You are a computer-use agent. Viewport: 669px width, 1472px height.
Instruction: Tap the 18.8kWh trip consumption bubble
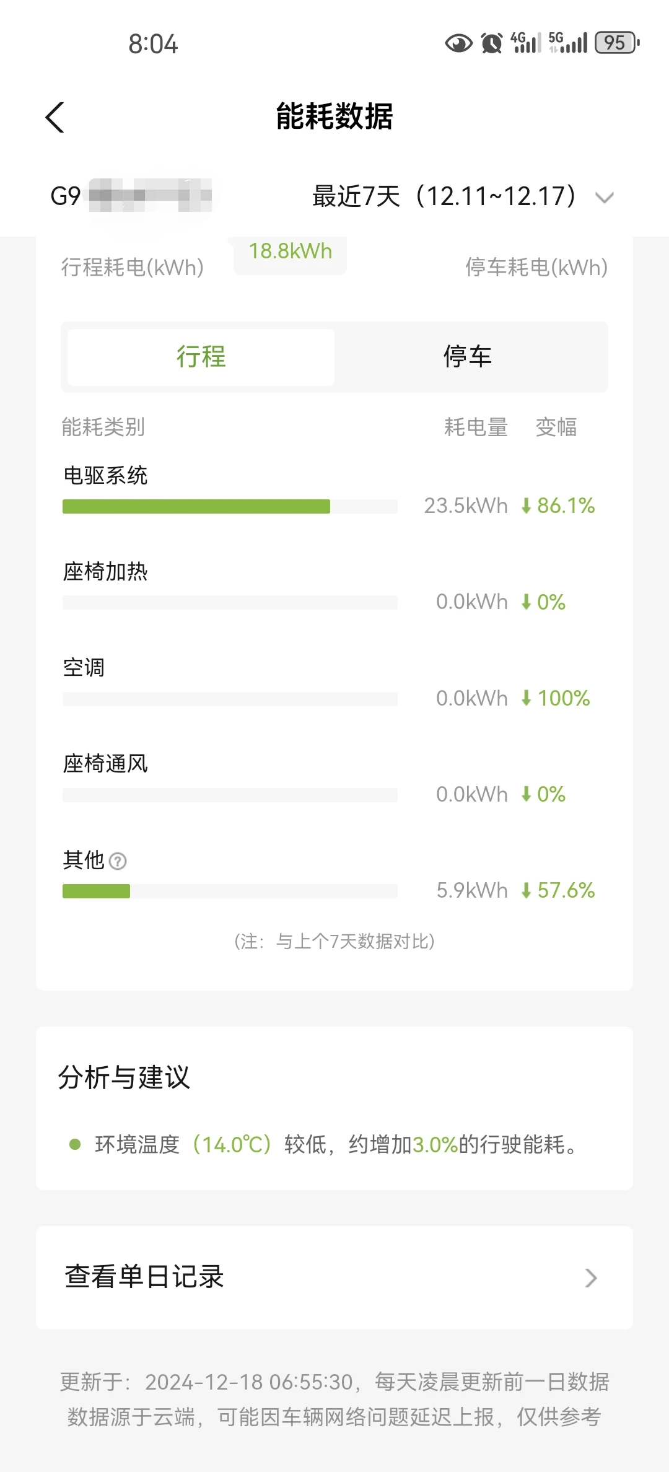[290, 253]
